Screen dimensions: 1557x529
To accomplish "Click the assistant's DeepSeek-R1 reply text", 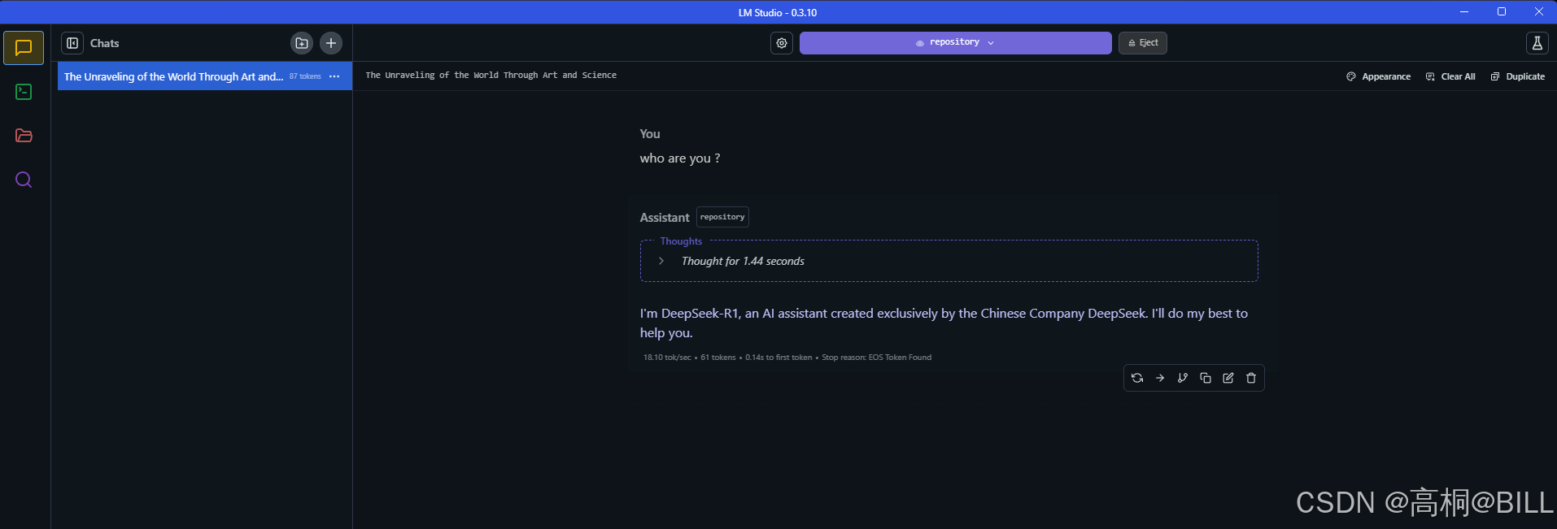I will click(x=944, y=323).
